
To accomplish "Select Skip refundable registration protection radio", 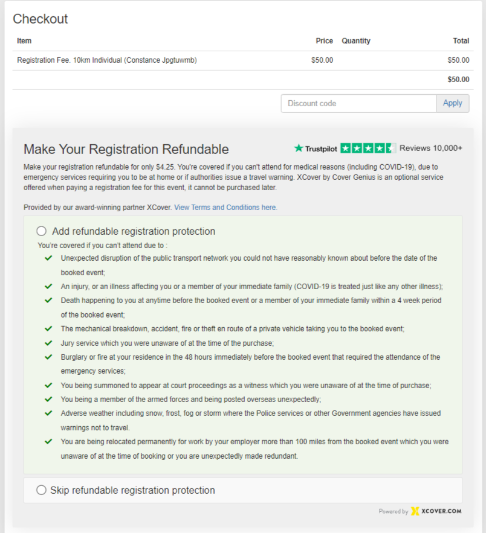I will 42,490.
